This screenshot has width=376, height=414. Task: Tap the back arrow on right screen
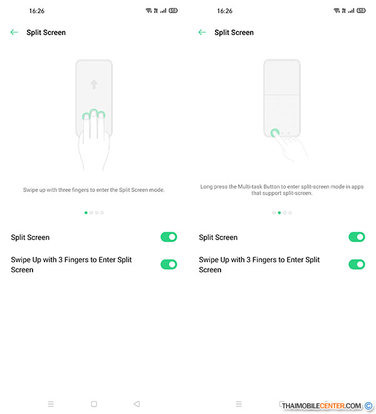202,32
